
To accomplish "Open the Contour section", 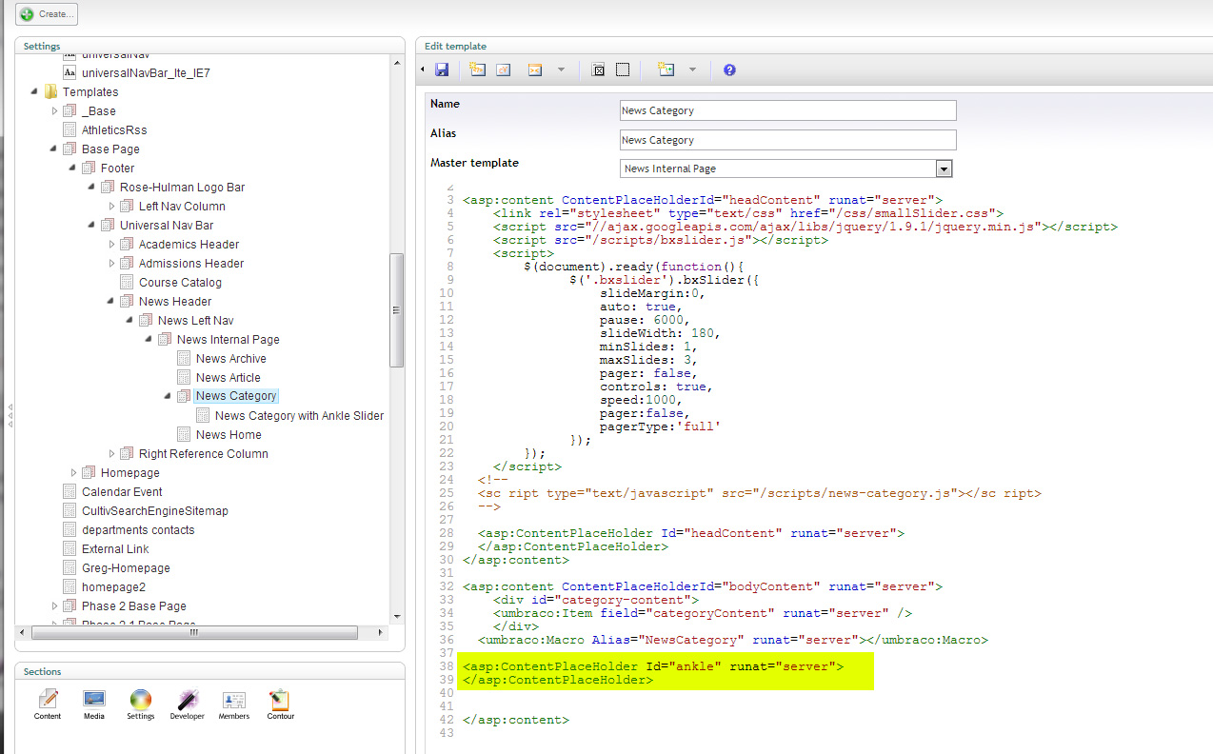I will coord(279,704).
